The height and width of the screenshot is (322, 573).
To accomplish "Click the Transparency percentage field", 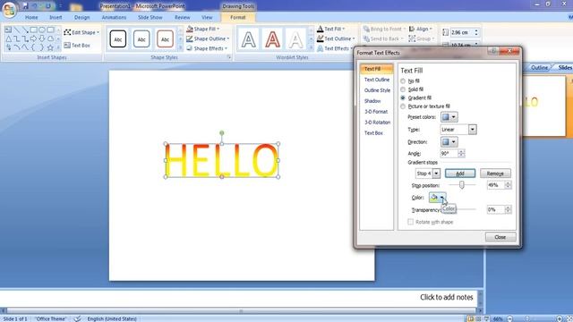I will [495, 209].
